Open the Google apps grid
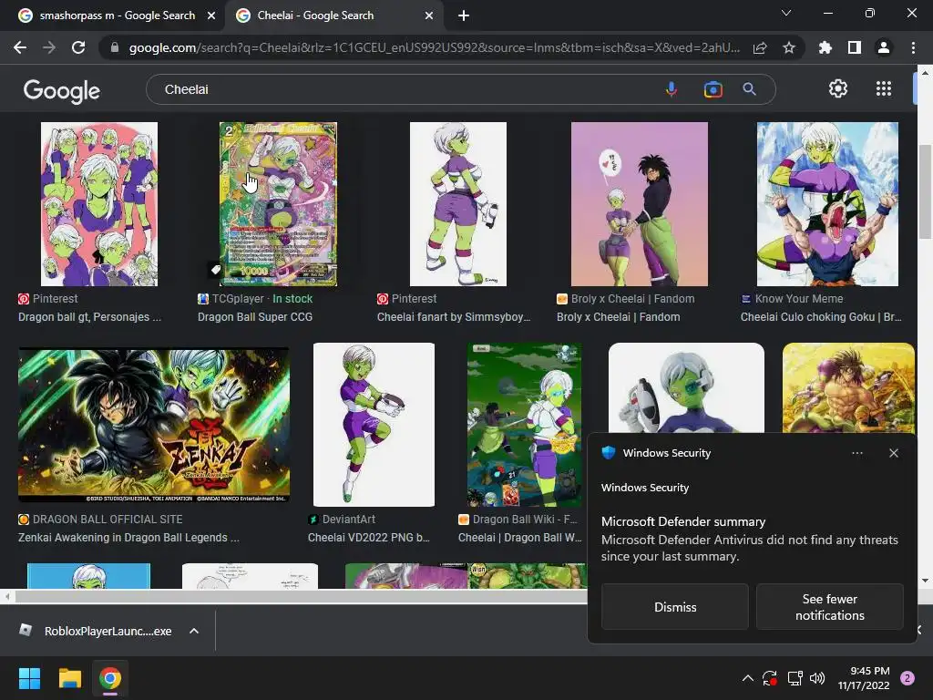The width and height of the screenshot is (933, 700). [x=884, y=88]
